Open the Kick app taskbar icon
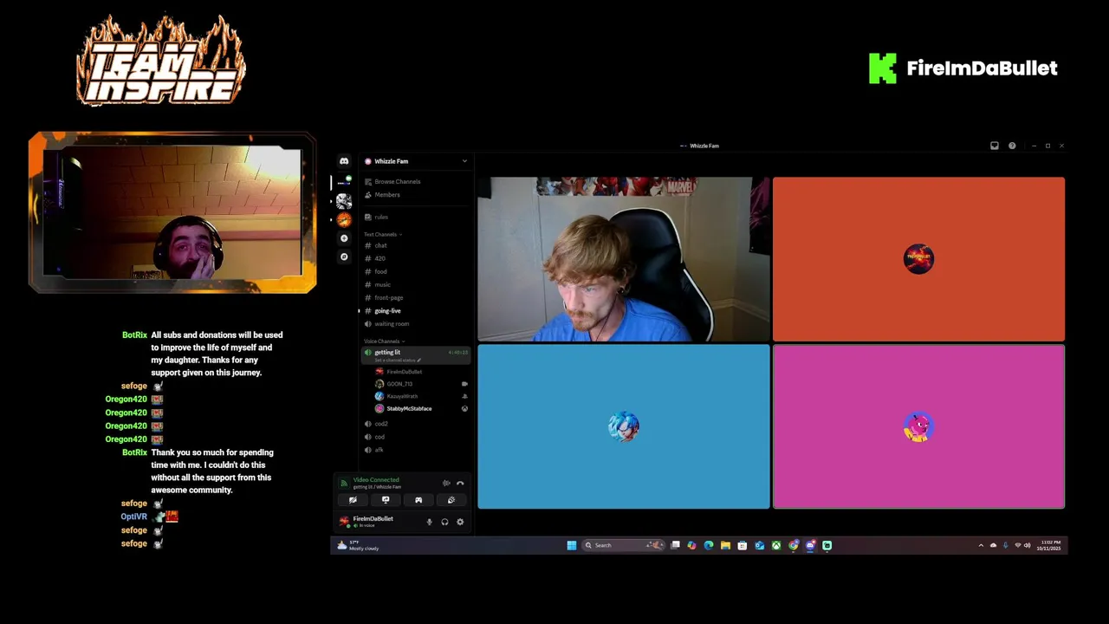 [x=827, y=545]
